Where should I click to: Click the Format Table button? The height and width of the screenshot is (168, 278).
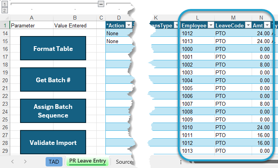[x=53, y=48]
